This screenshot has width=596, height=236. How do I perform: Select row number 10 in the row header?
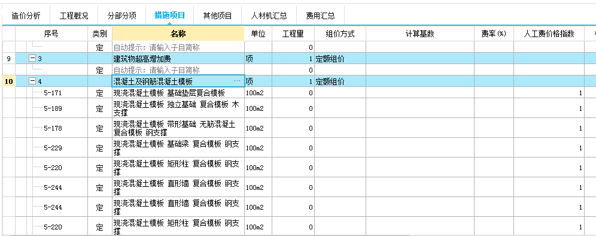(x=9, y=81)
